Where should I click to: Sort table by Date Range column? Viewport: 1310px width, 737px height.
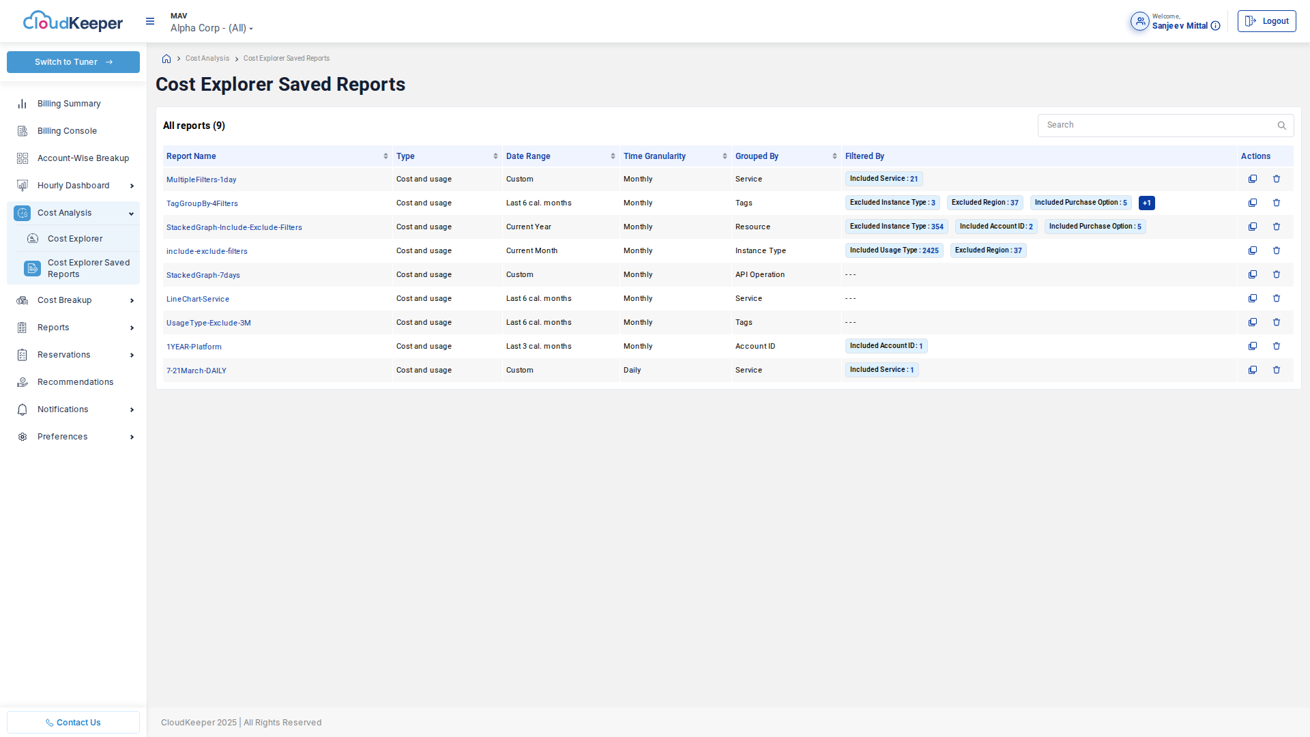click(613, 156)
